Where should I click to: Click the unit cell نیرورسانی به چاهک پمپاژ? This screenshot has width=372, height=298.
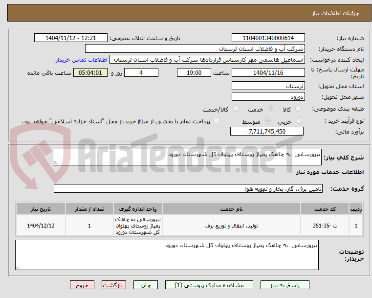(138, 226)
